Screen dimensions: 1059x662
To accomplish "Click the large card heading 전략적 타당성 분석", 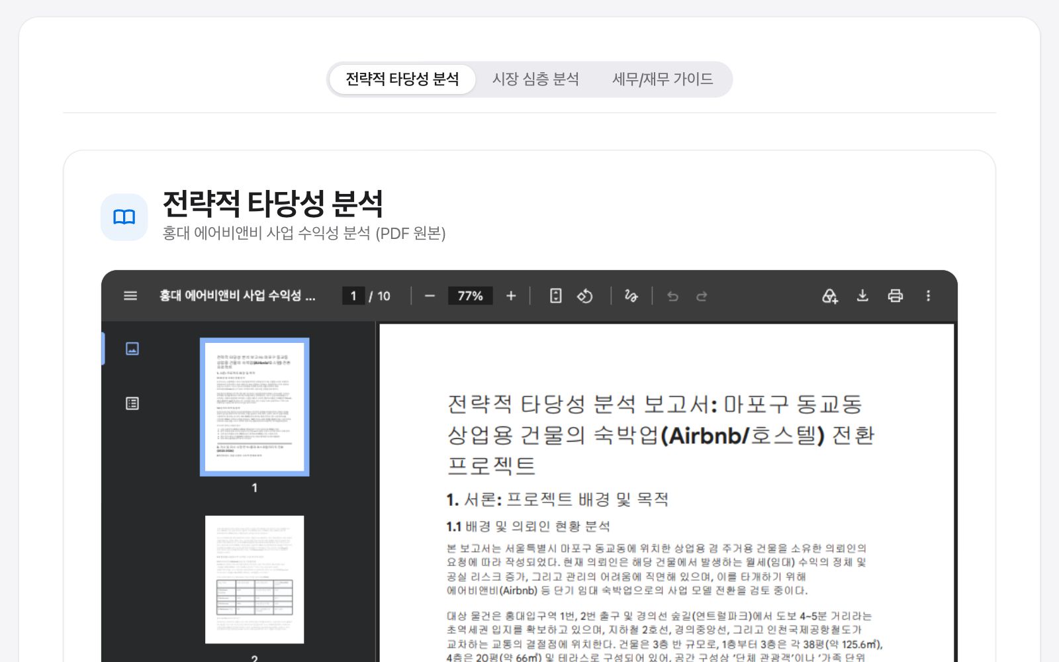I will tap(273, 203).
